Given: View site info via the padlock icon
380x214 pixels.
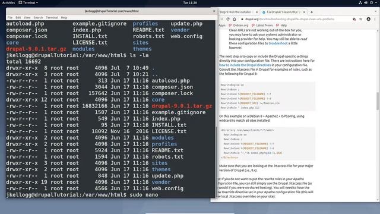Looking at the screenshot, I should pos(242,19).
